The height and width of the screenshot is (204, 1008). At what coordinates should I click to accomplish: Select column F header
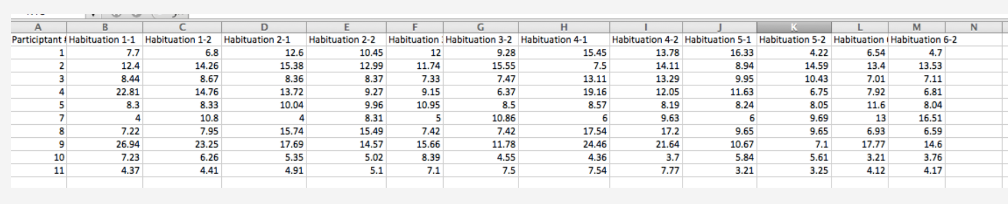(x=415, y=27)
